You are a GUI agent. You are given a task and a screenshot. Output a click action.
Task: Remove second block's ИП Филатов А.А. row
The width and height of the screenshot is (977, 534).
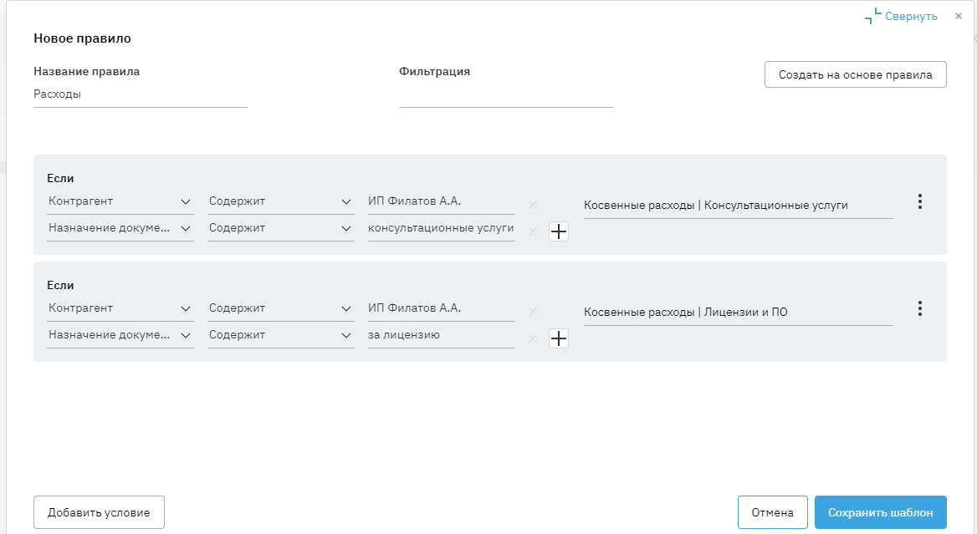coord(533,312)
